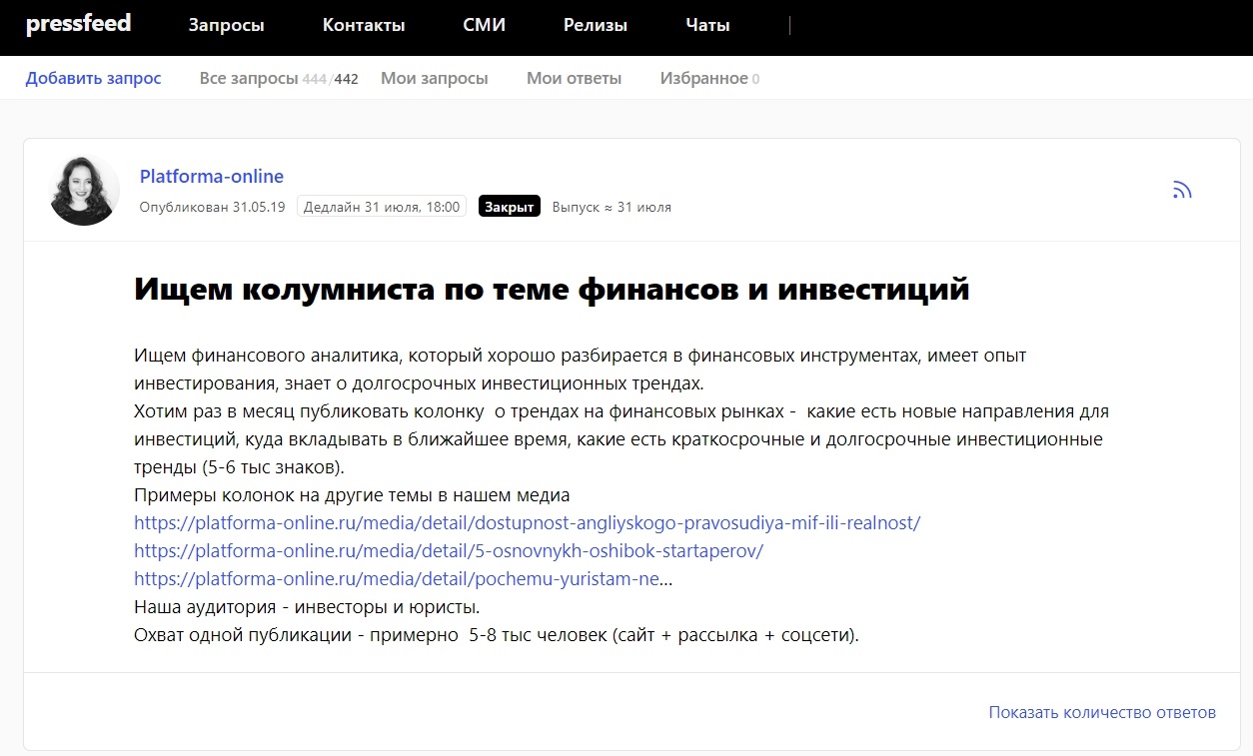The image size is (1253, 756).
Task: Click the Добавить запрос link
Action: point(93,78)
